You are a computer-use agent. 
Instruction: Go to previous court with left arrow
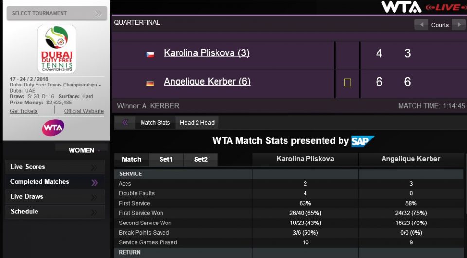[421, 25]
